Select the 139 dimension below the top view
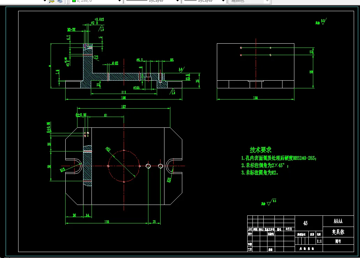The image size is (360, 258). [107, 222]
